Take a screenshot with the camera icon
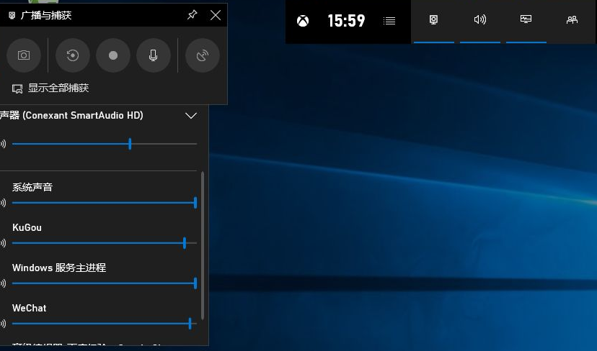The height and width of the screenshot is (351, 597). (x=24, y=55)
